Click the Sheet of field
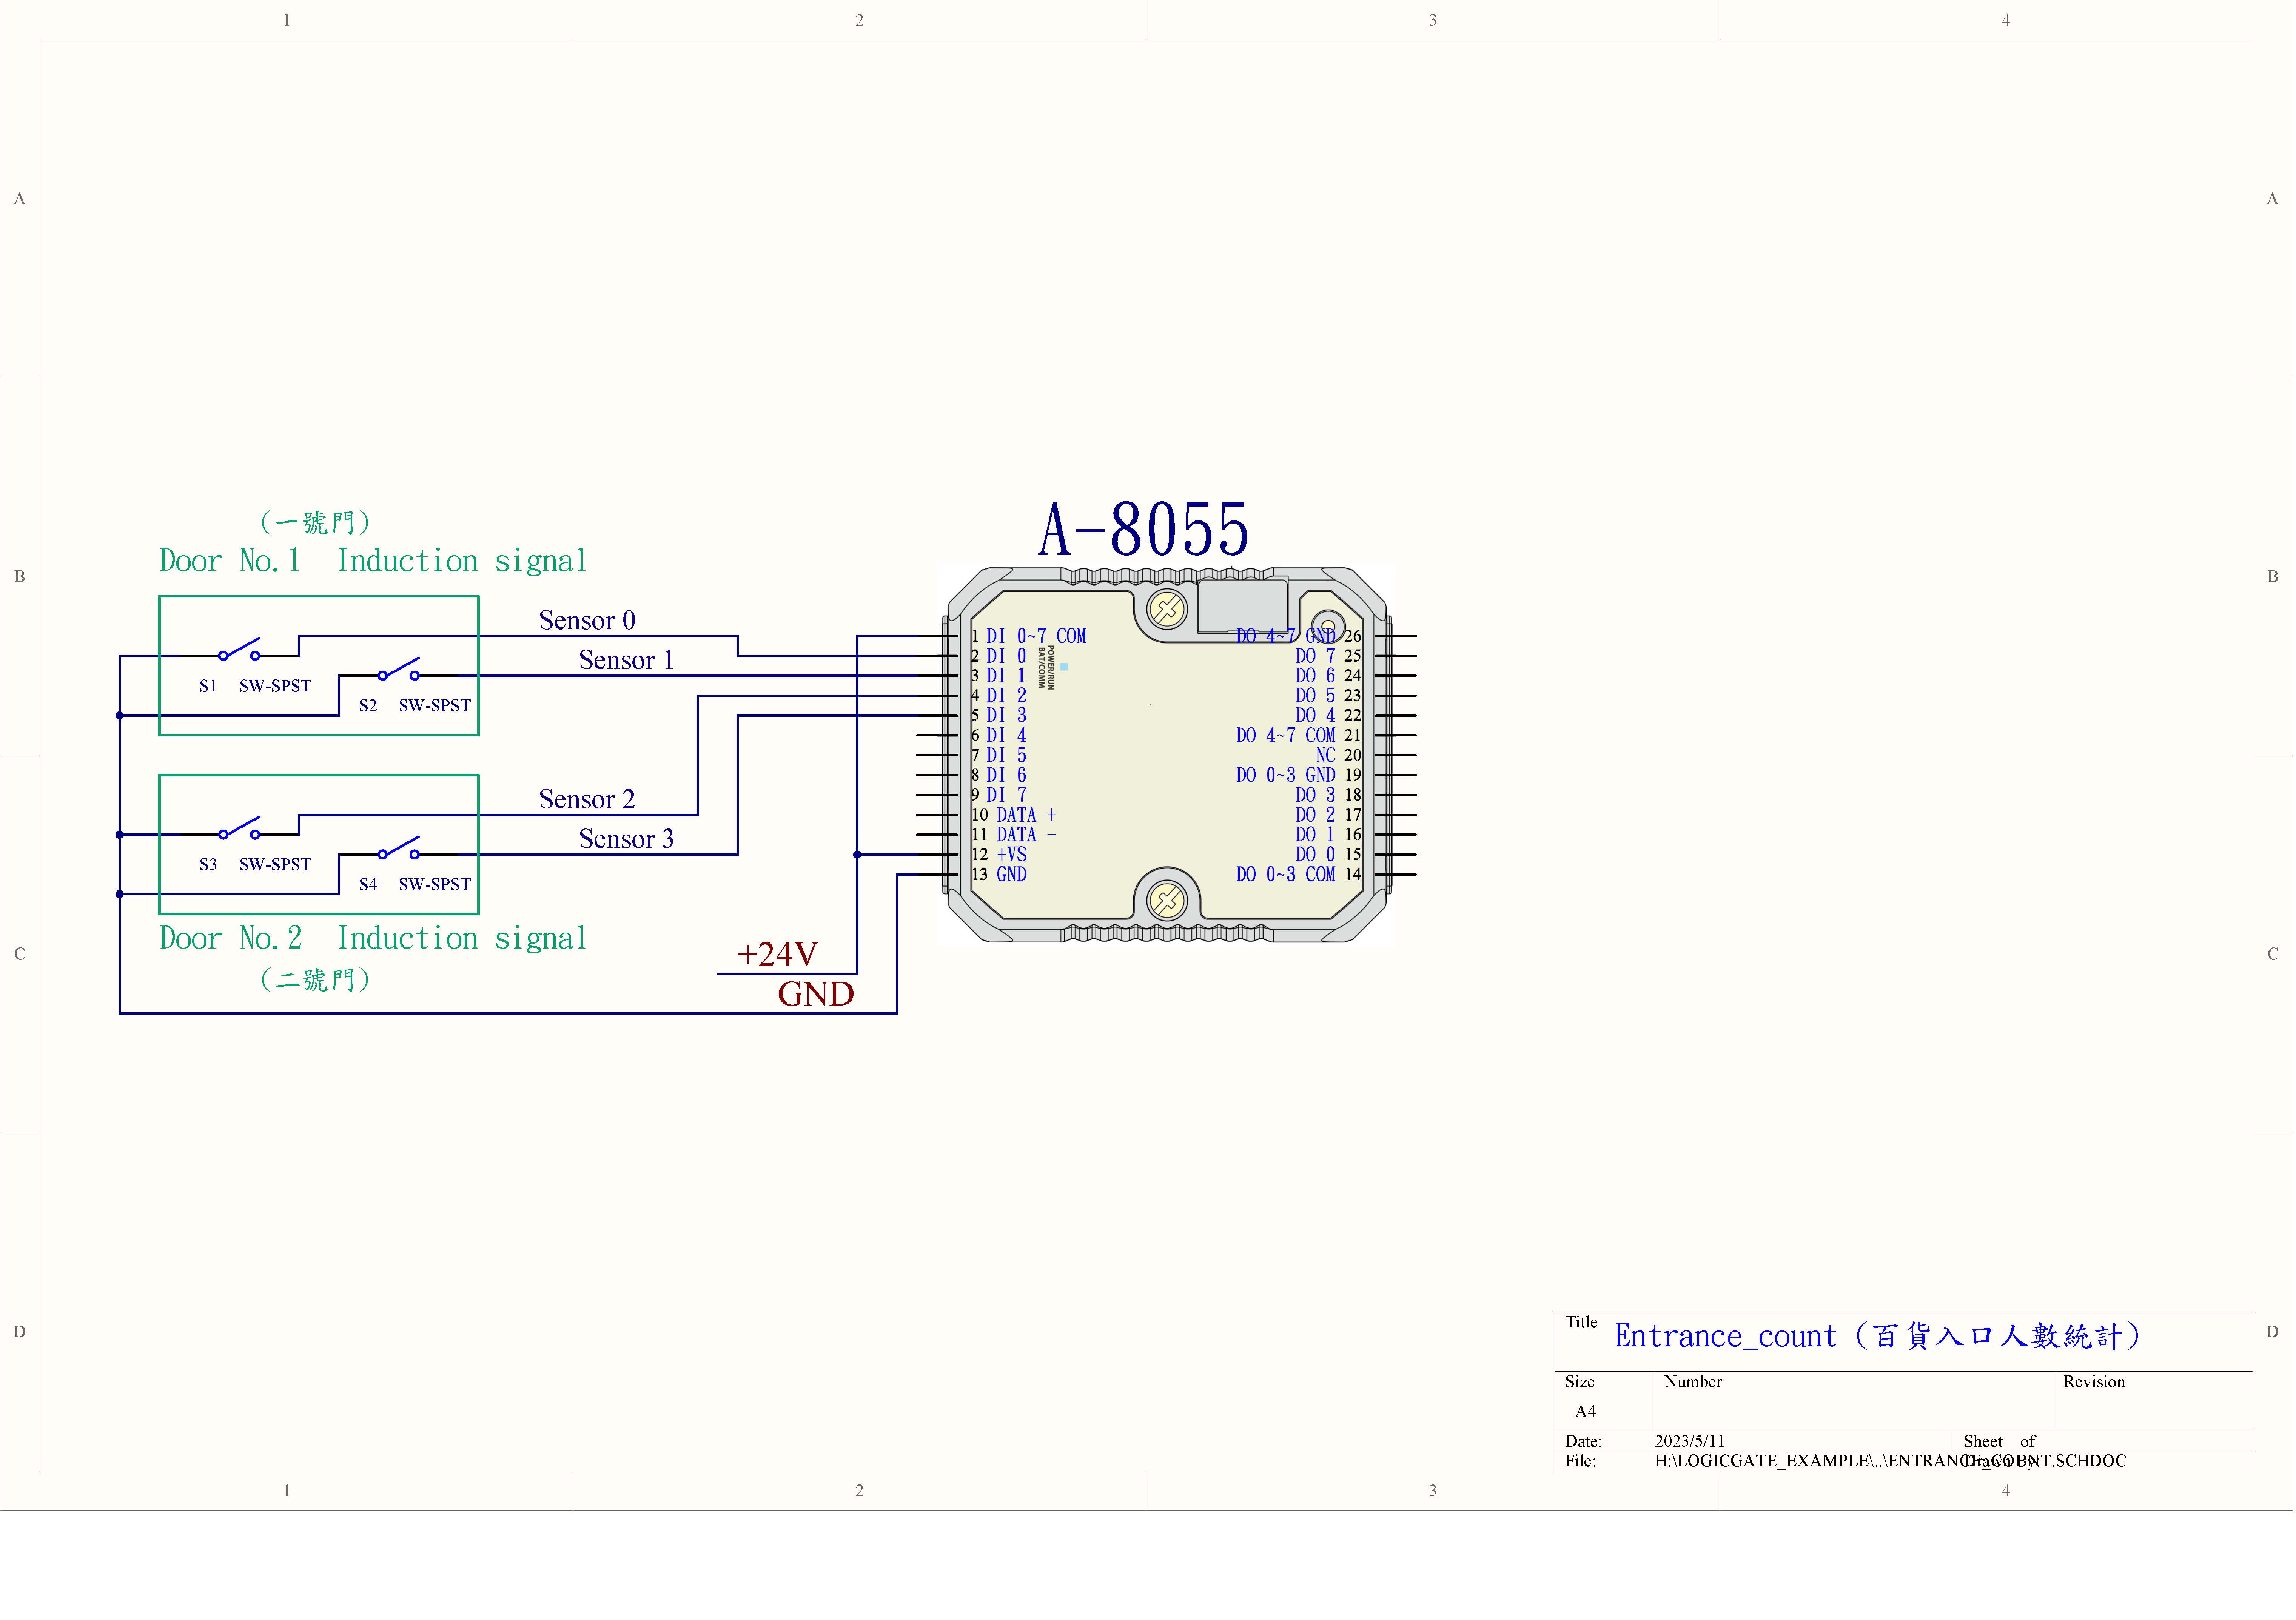 (x=2103, y=1441)
